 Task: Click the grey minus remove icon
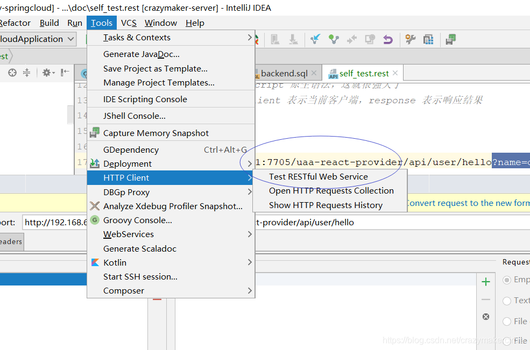click(x=486, y=299)
